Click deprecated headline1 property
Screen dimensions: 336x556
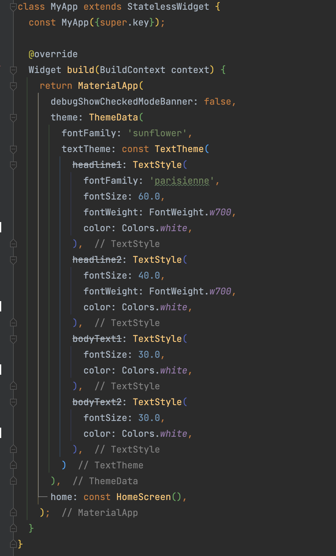(97, 165)
